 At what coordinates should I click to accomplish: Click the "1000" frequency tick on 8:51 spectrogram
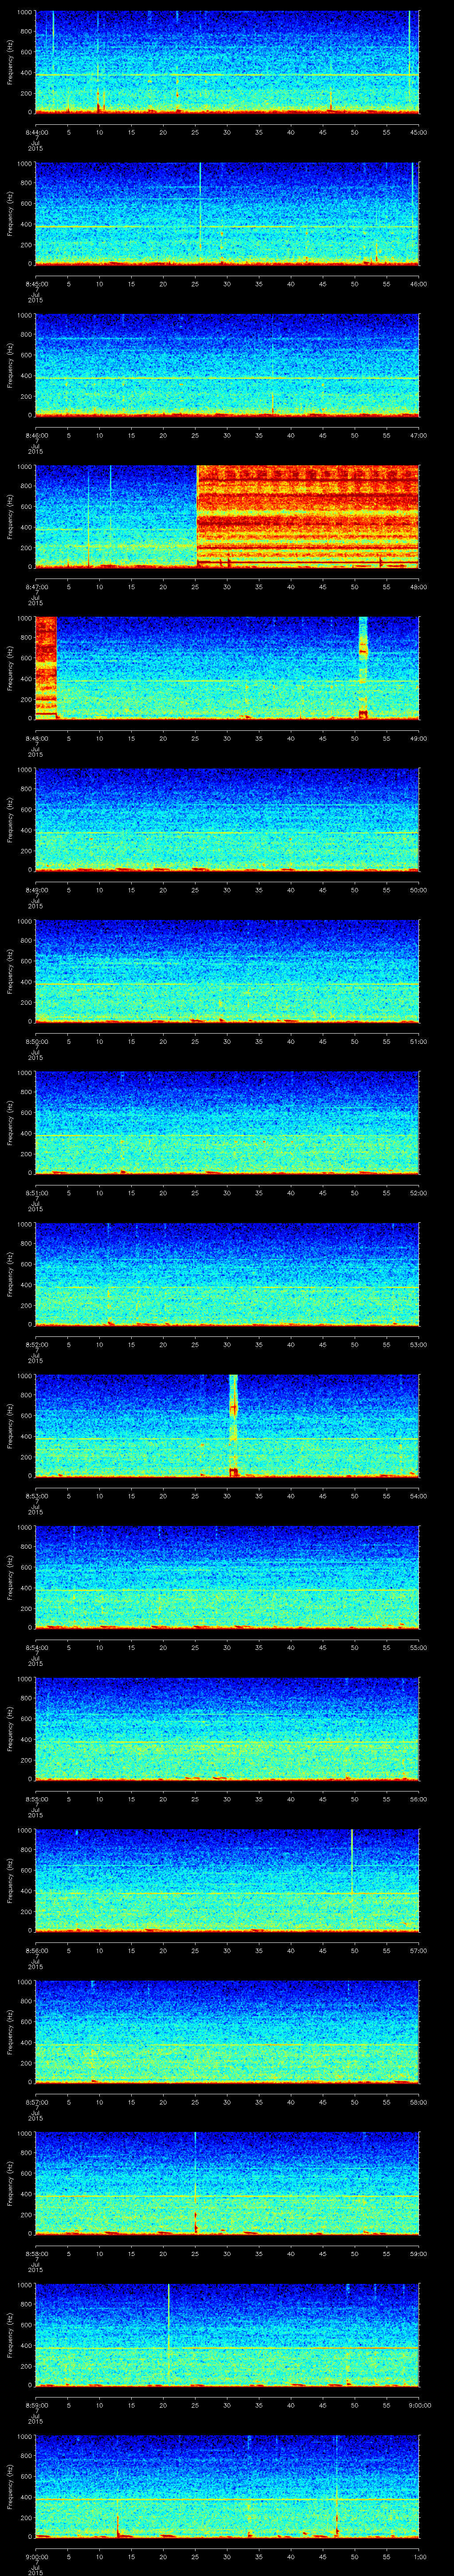coord(24,1073)
